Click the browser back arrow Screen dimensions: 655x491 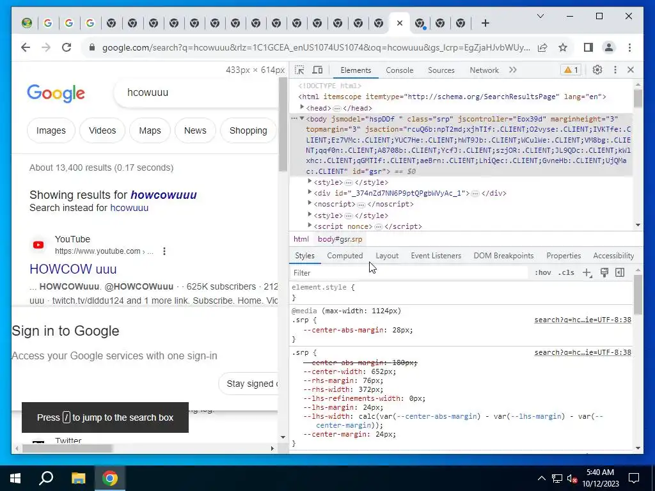tap(26, 47)
